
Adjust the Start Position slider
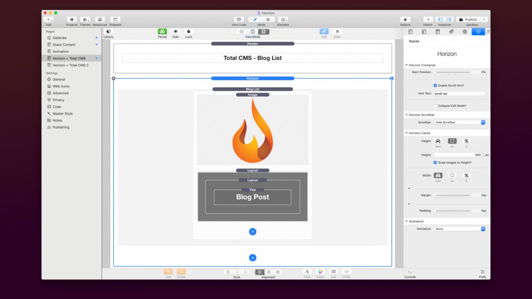pyautogui.click(x=452, y=72)
